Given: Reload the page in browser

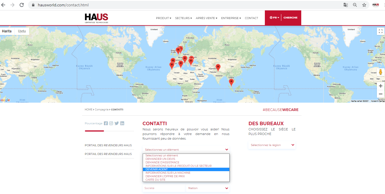Looking at the screenshot, I should [22, 5].
